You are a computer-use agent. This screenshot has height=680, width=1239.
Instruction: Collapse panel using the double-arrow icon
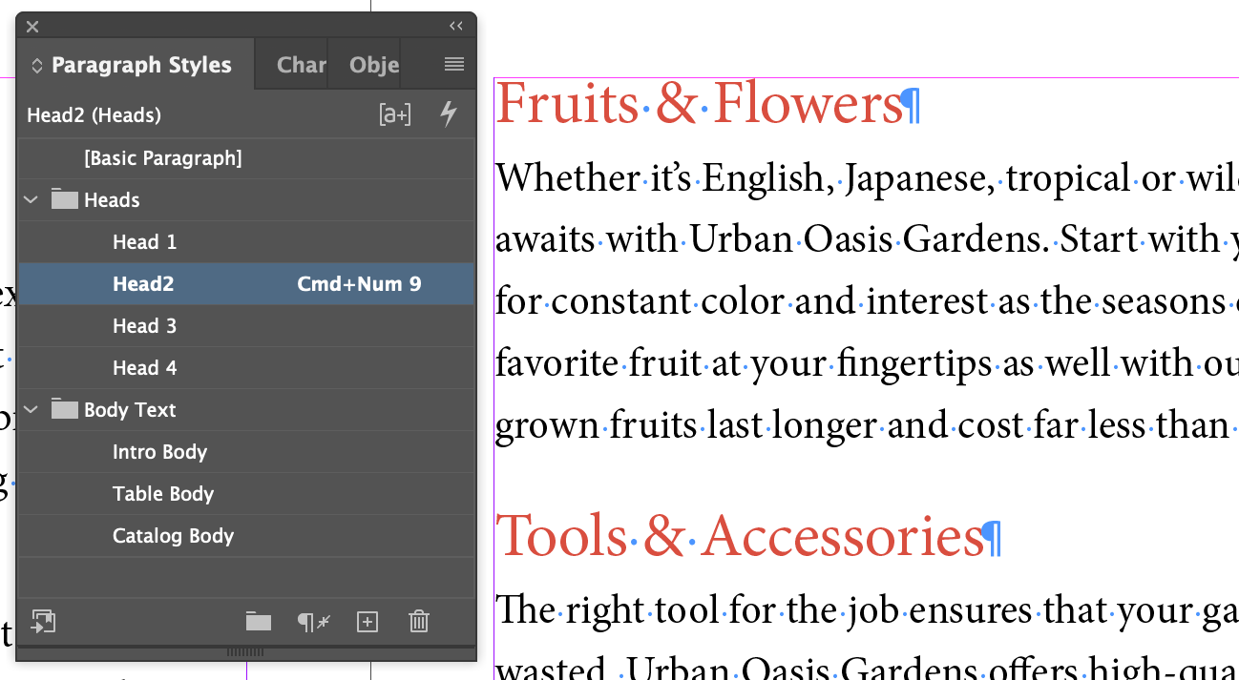[x=456, y=27]
